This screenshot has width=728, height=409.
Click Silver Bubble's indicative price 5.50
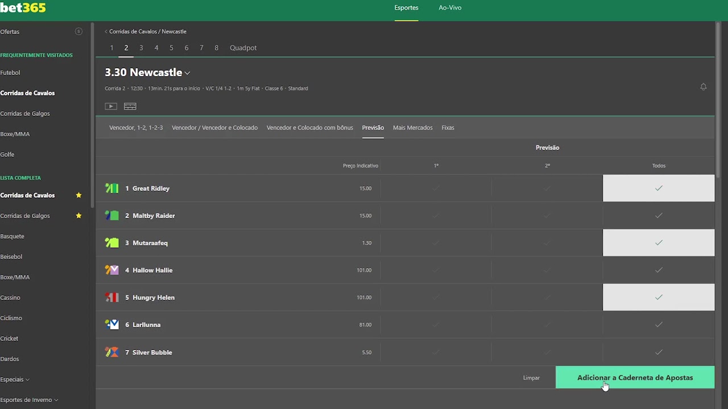coord(367,353)
